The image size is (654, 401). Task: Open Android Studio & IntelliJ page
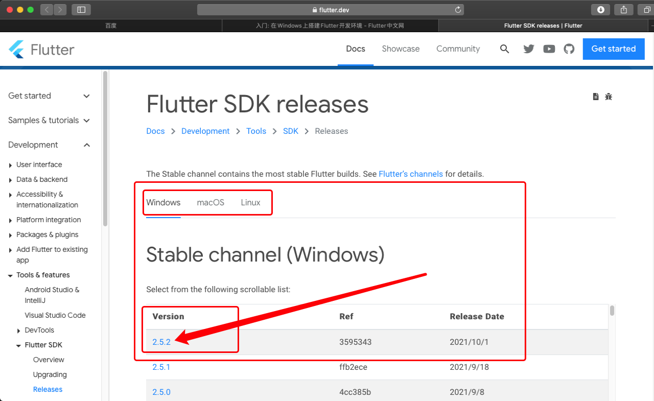(x=52, y=295)
